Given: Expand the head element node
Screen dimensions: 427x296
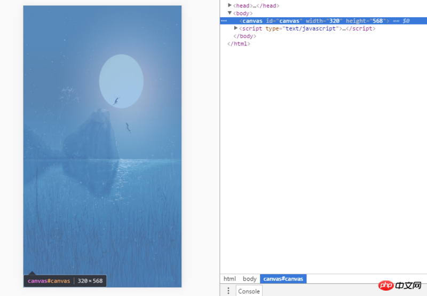Looking at the screenshot, I should point(230,5).
